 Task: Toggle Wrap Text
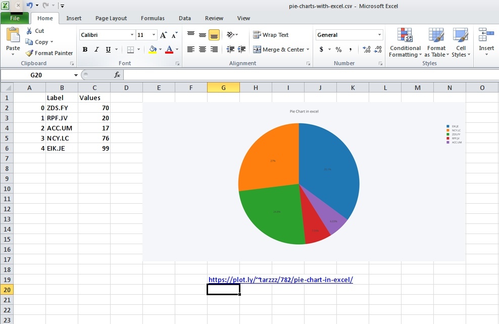click(x=271, y=35)
